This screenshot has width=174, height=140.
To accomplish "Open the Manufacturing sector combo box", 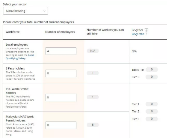I will pos(25,11).
